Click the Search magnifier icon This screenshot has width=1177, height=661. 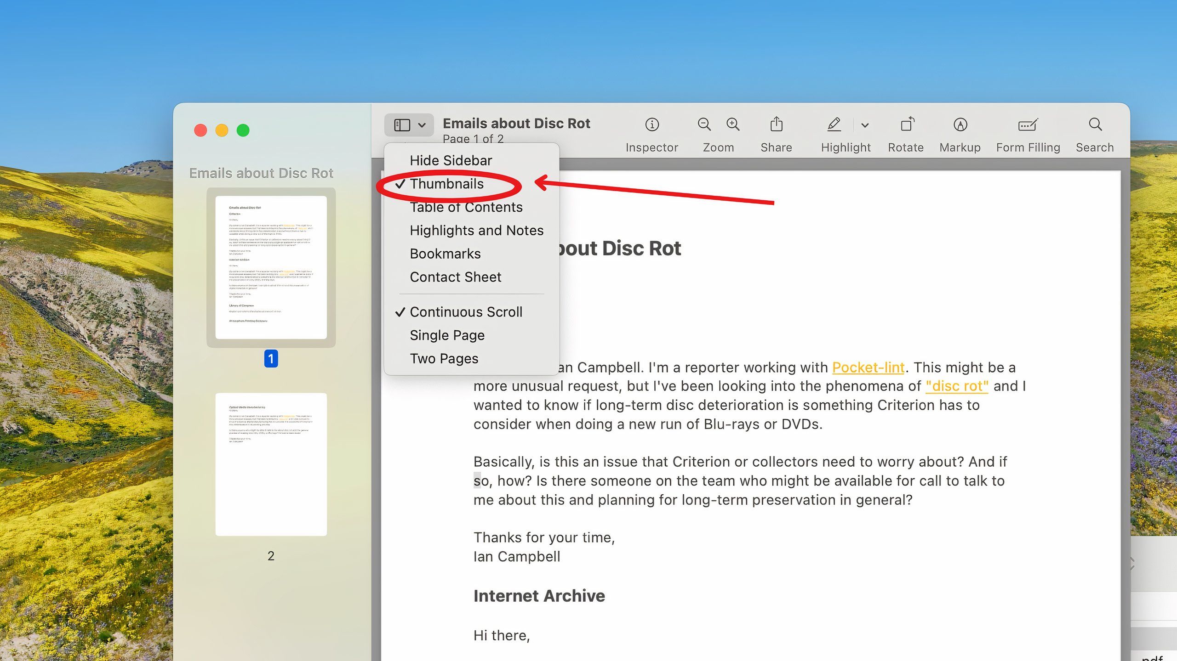pos(1095,124)
